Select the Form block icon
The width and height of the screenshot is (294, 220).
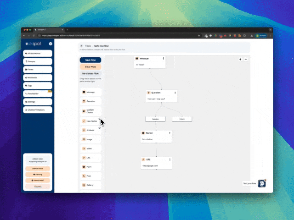[x=84, y=167]
